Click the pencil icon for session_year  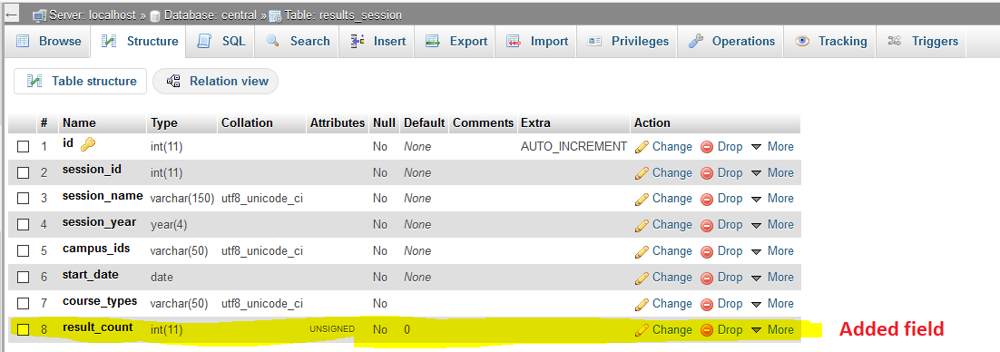point(642,225)
